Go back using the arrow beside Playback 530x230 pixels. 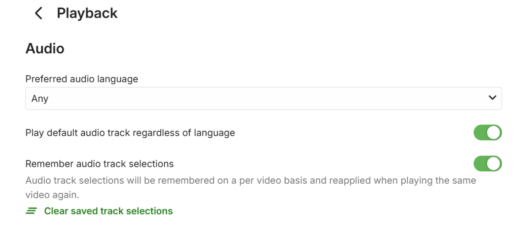(39, 13)
